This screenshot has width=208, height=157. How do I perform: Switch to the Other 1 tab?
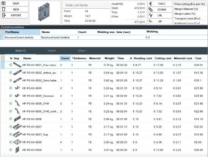click(x=82, y=51)
